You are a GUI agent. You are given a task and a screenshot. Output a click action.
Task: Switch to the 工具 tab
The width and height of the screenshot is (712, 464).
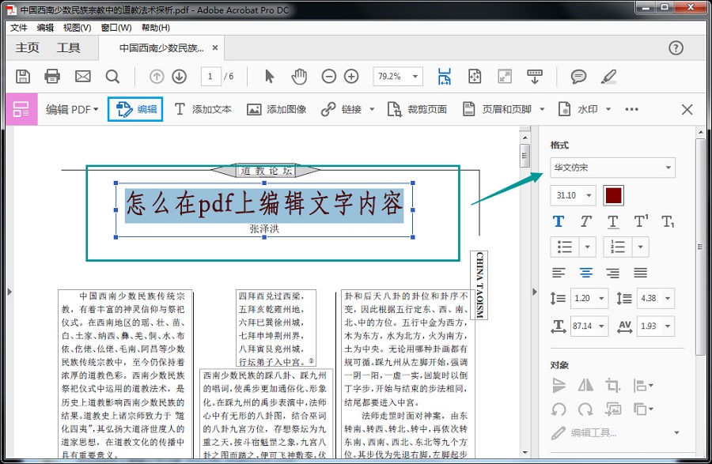68,47
